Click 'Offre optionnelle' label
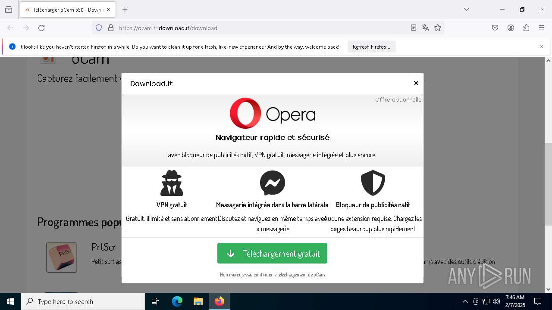Screen dimensions: 552x310 398,99
